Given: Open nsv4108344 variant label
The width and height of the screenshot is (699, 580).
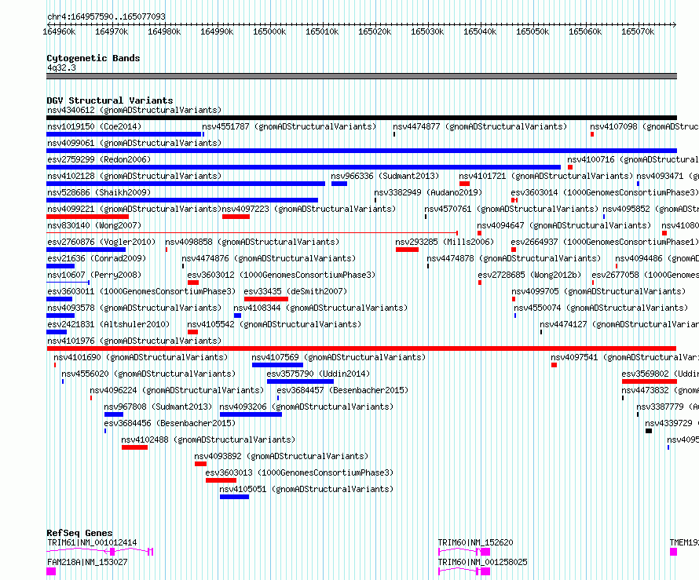Looking at the screenshot, I should tap(320, 308).
